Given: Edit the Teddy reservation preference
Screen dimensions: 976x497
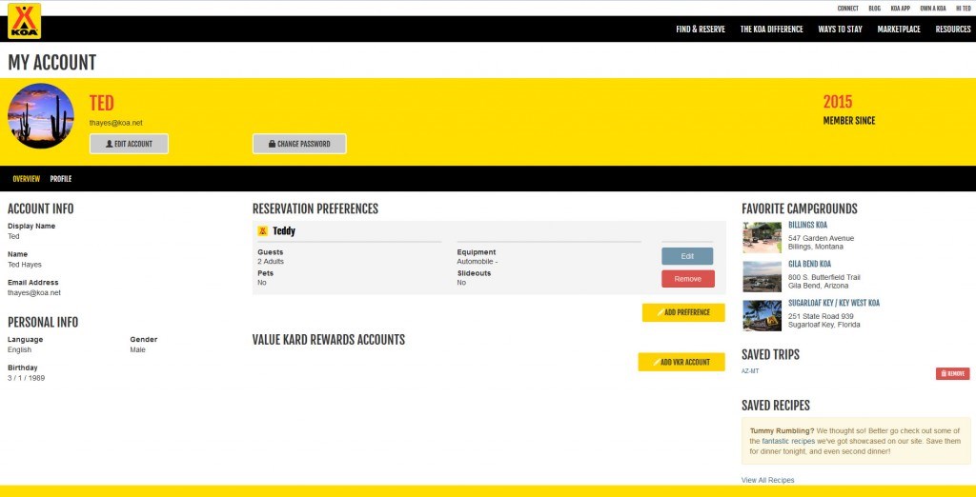Looking at the screenshot, I should point(687,256).
